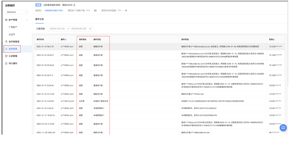Click the 操作类型 column header
The height and width of the screenshot is (144, 291).
(97, 39)
